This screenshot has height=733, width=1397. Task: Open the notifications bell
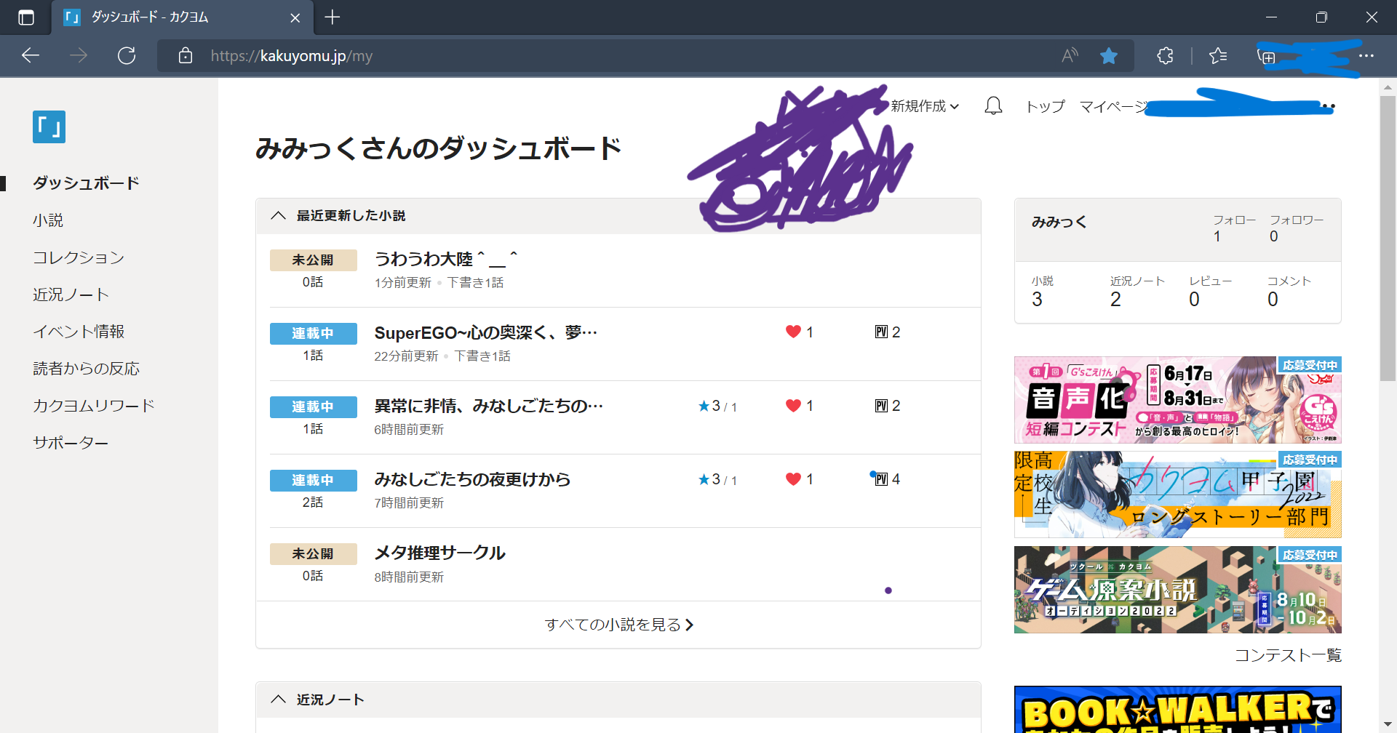pos(993,106)
